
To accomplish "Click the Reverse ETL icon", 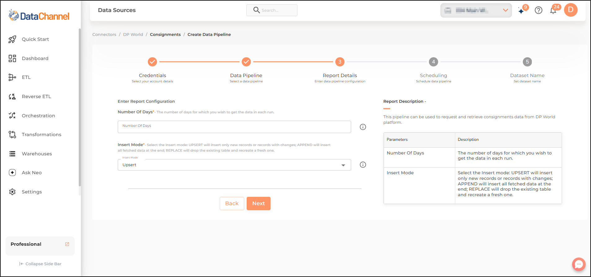I will 12,97.
